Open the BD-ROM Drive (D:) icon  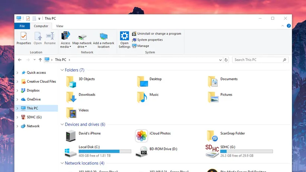tap(141, 152)
